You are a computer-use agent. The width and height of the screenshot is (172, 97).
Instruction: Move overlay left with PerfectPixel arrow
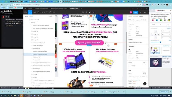tap(152, 34)
